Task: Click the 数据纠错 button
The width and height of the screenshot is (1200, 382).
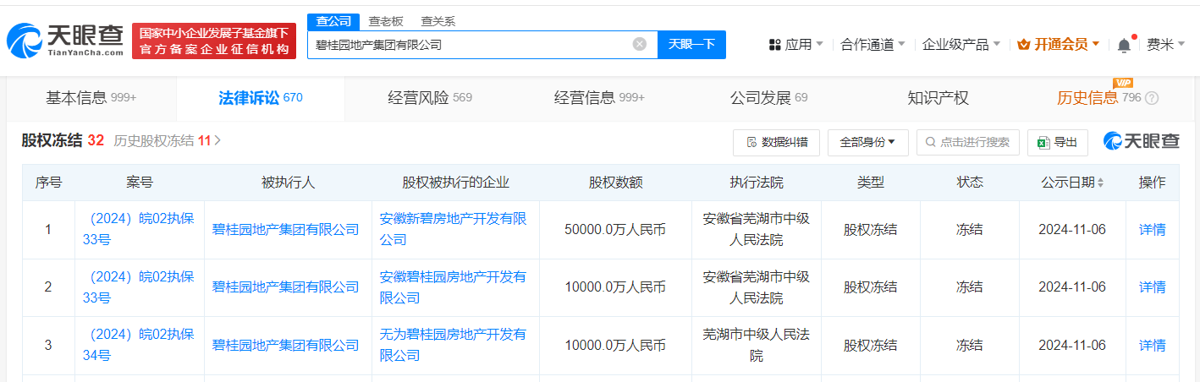Action: click(x=776, y=142)
